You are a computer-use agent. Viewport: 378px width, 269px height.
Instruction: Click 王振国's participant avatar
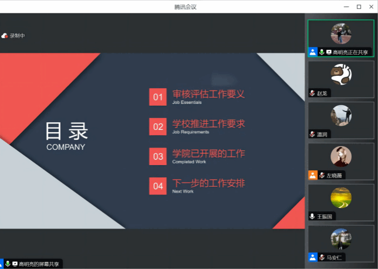(340, 197)
